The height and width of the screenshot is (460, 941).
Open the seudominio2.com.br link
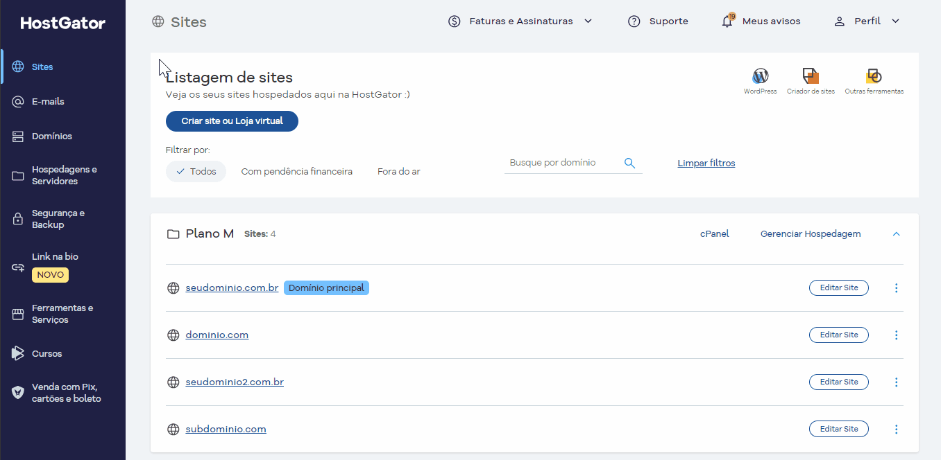coord(235,382)
